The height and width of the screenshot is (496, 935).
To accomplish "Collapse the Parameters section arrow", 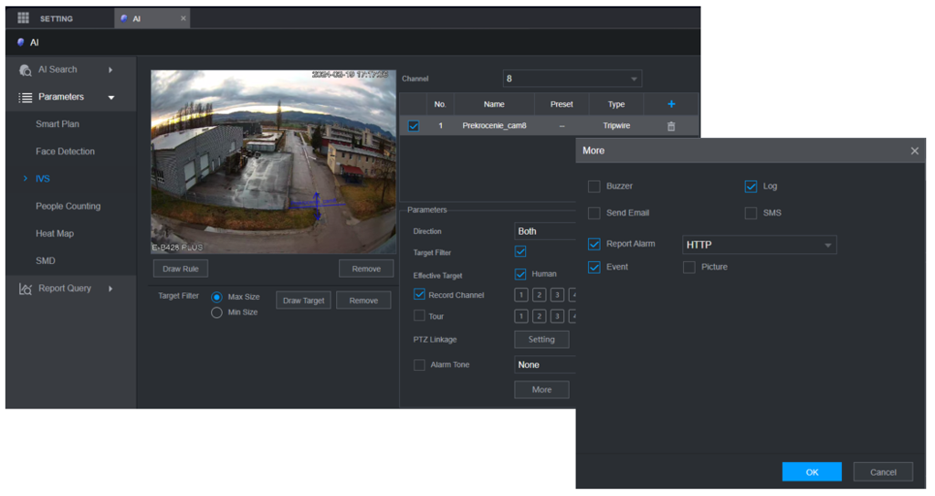I will [111, 98].
